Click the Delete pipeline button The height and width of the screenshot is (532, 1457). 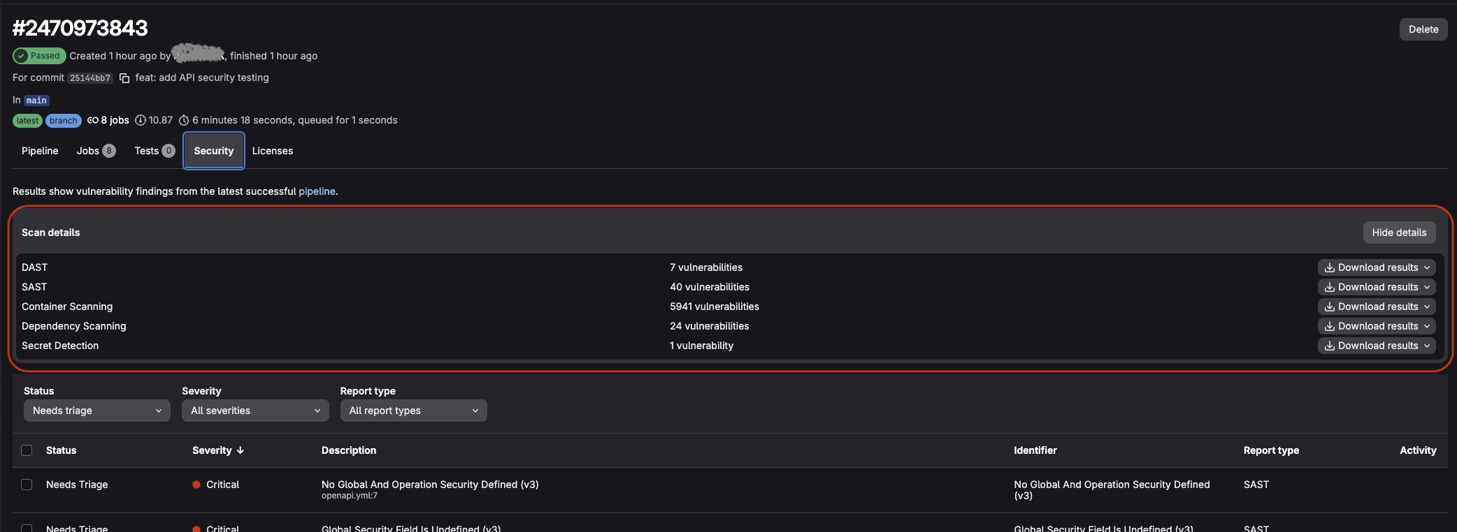(x=1423, y=29)
